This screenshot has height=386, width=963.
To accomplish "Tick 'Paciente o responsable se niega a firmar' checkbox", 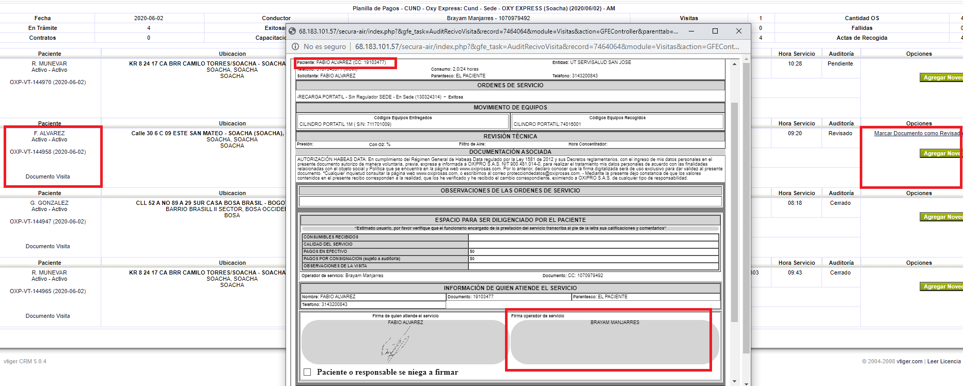I will (307, 372).
